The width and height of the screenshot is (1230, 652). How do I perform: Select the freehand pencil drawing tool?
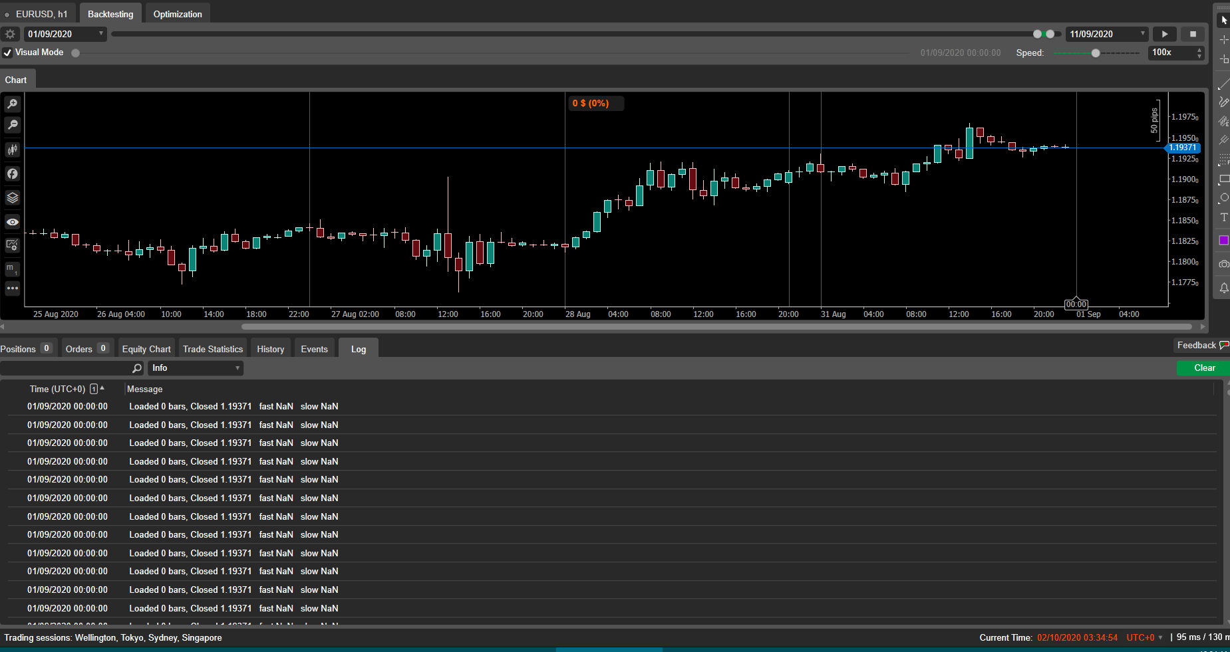(1223, 102)
